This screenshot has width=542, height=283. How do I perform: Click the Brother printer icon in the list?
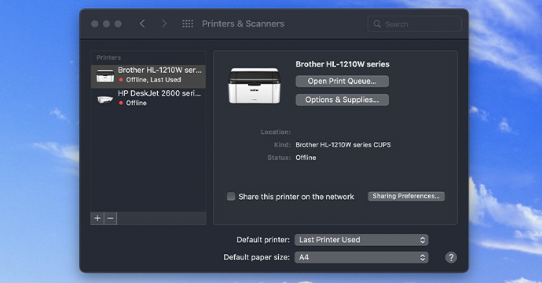pyautogui.click(x=105, y=75)
